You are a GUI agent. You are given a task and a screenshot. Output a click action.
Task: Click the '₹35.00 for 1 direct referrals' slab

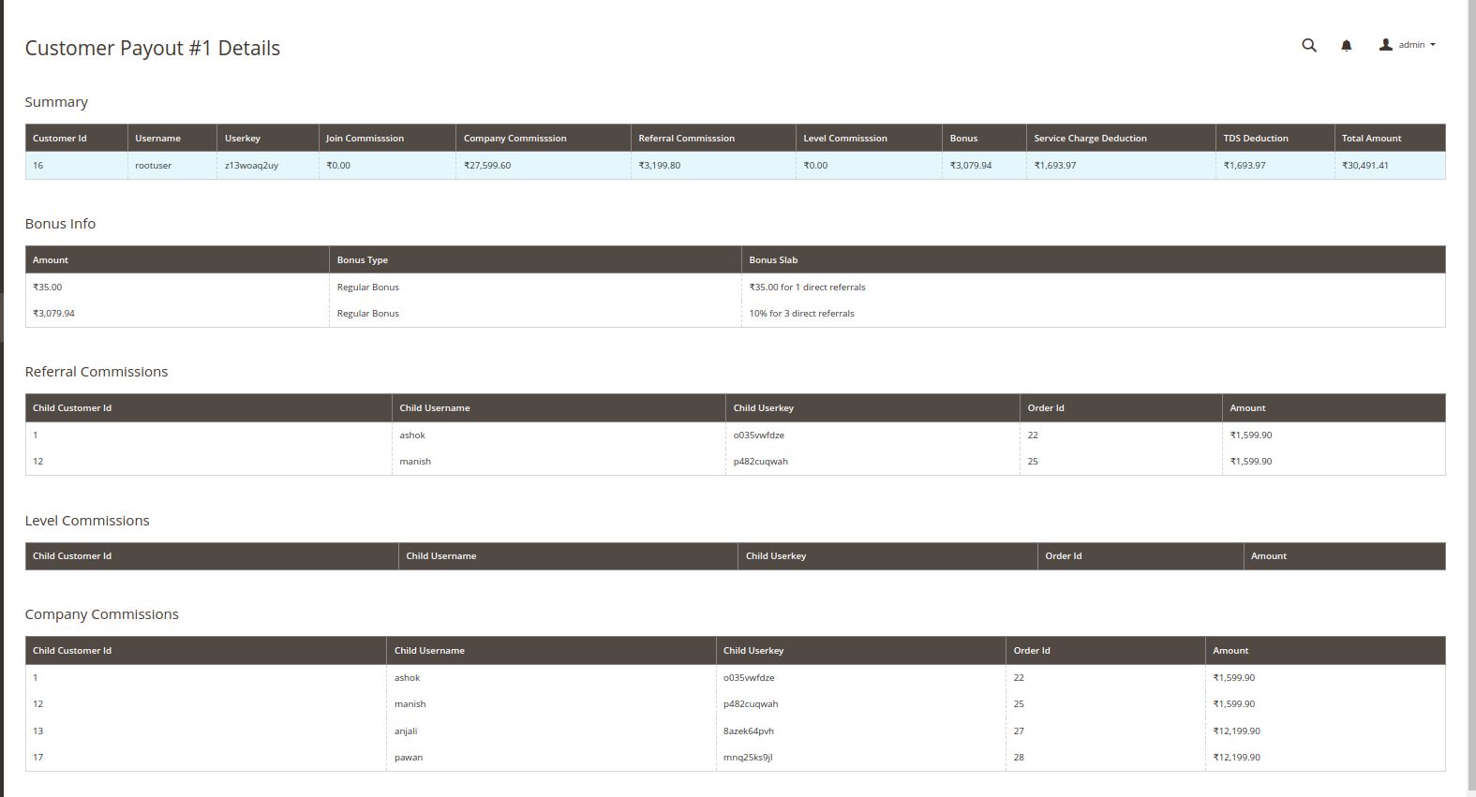(807, 288)
